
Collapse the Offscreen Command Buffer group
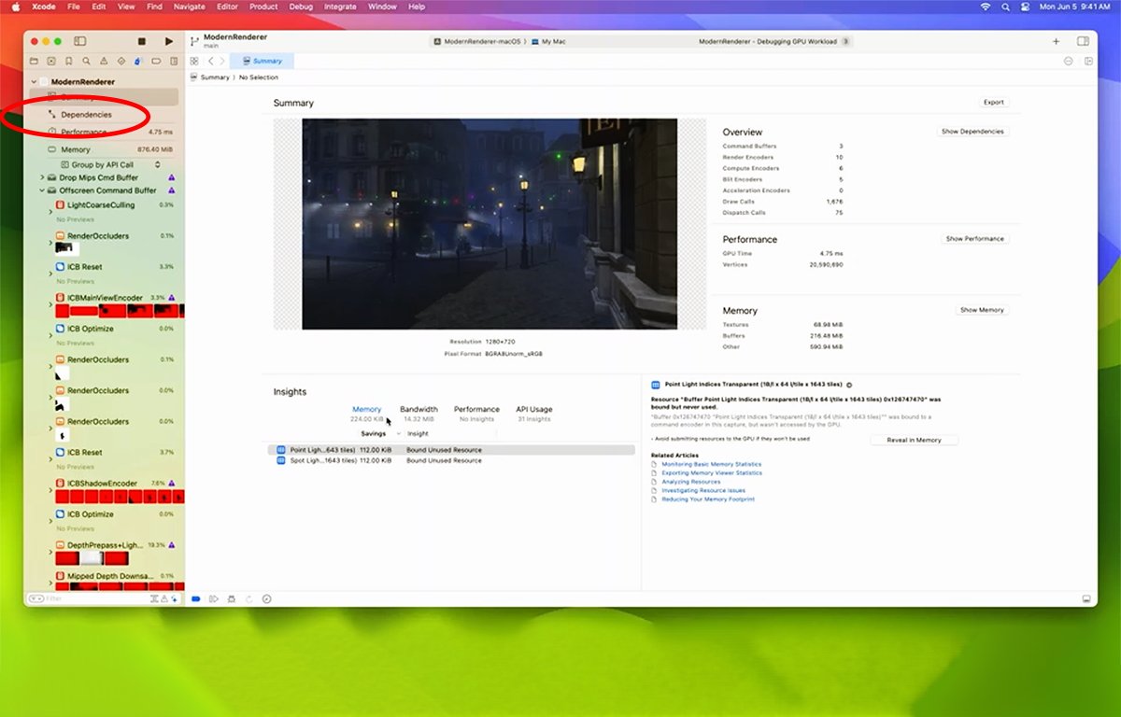42,190
